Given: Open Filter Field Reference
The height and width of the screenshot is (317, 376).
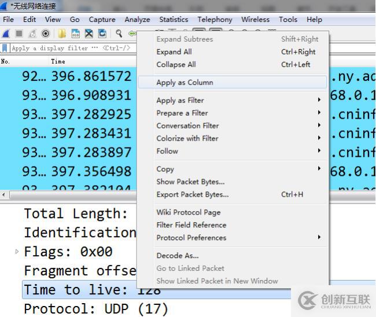Looking at the screenshot, I should (232, 224).
